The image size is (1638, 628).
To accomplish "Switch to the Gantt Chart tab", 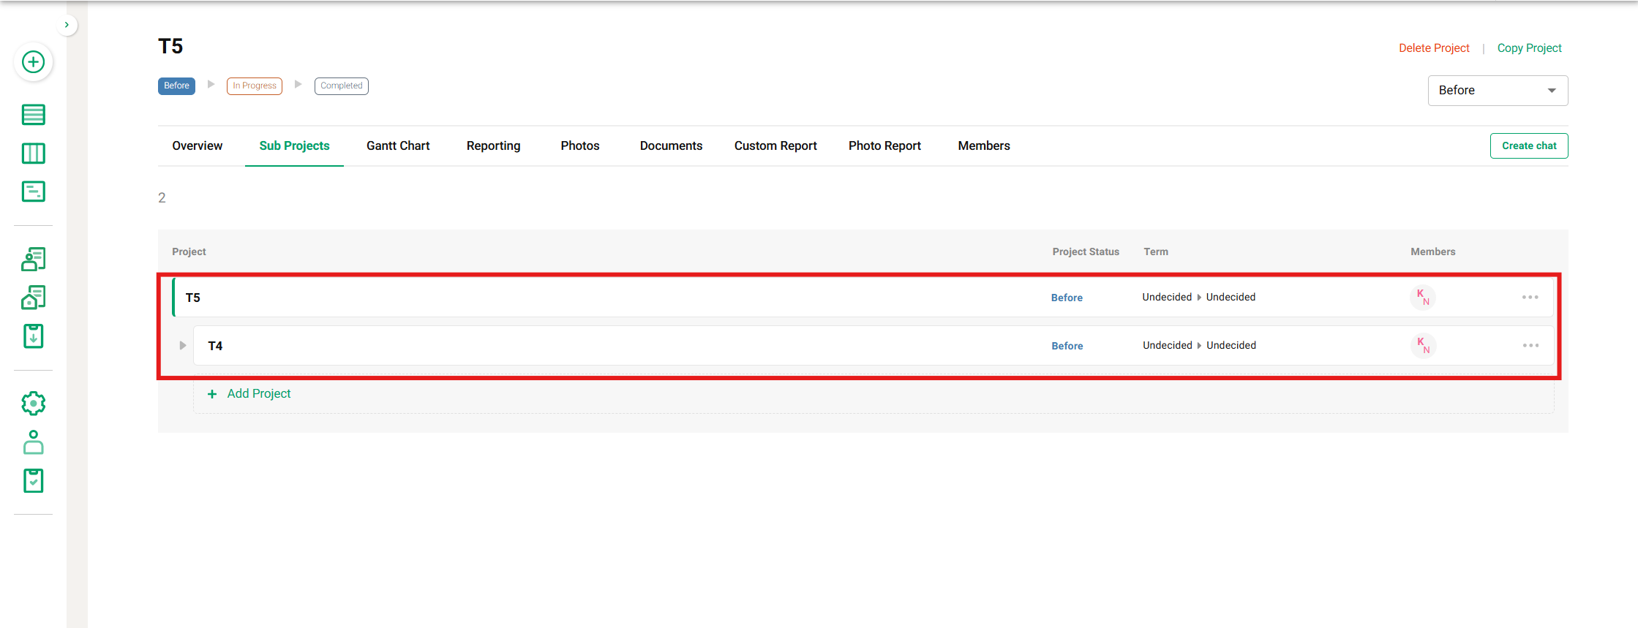I will (398, 146).
